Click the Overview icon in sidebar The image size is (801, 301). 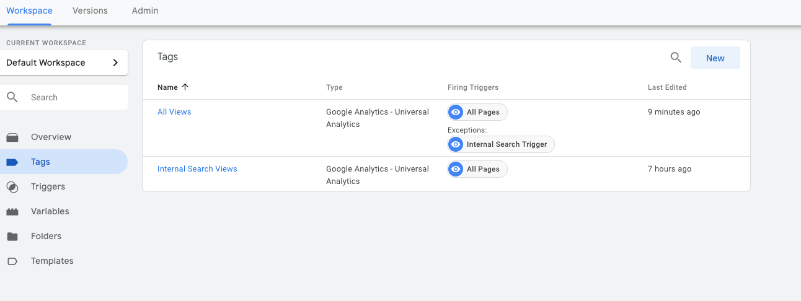(x=12, y=137)
